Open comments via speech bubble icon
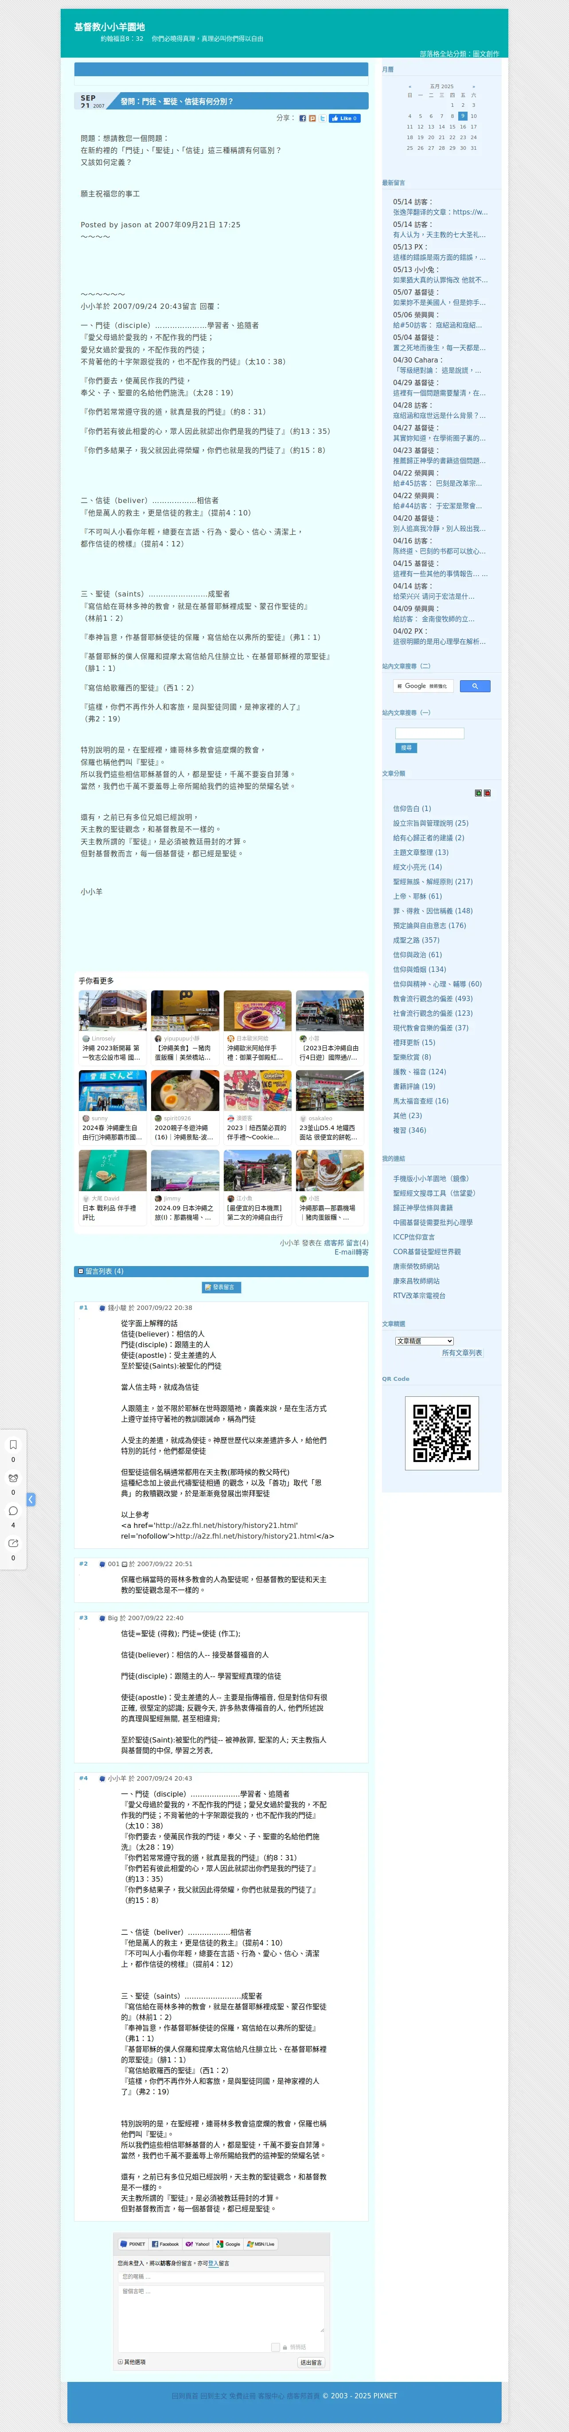The height and width of the screenshot is (2432, 569). click(13, 1511)
